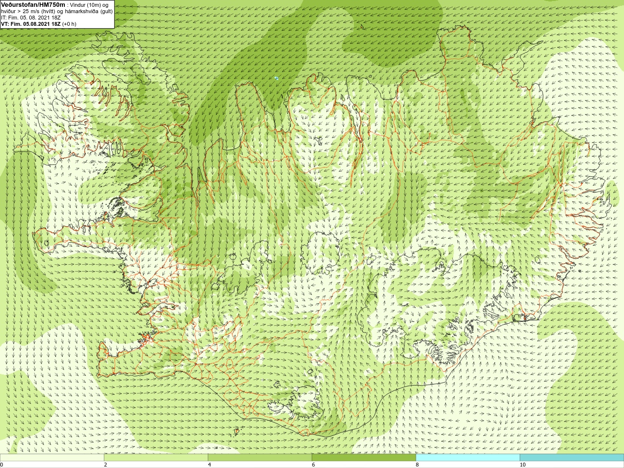Viewport: 624px width, 468px height.
Task: Click the "IT: Fim. 05. 08. 2021 18Z" line
Action: (x=31, y=18)
